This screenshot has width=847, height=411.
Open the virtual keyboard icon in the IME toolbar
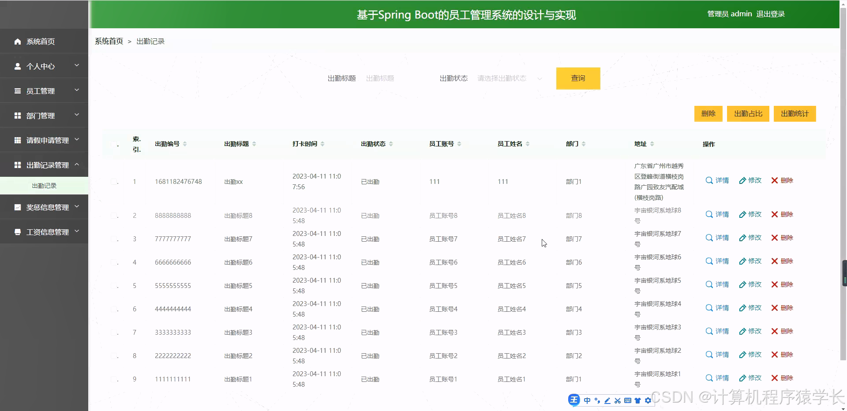coord(628,400)
